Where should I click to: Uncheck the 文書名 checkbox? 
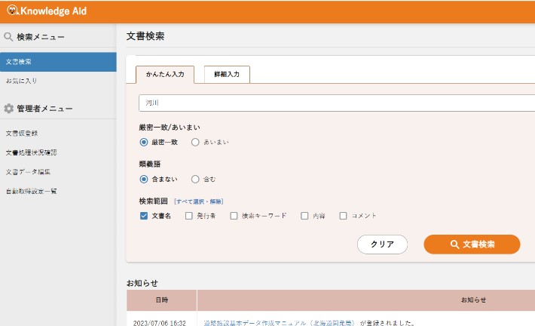tap(144, 216)
